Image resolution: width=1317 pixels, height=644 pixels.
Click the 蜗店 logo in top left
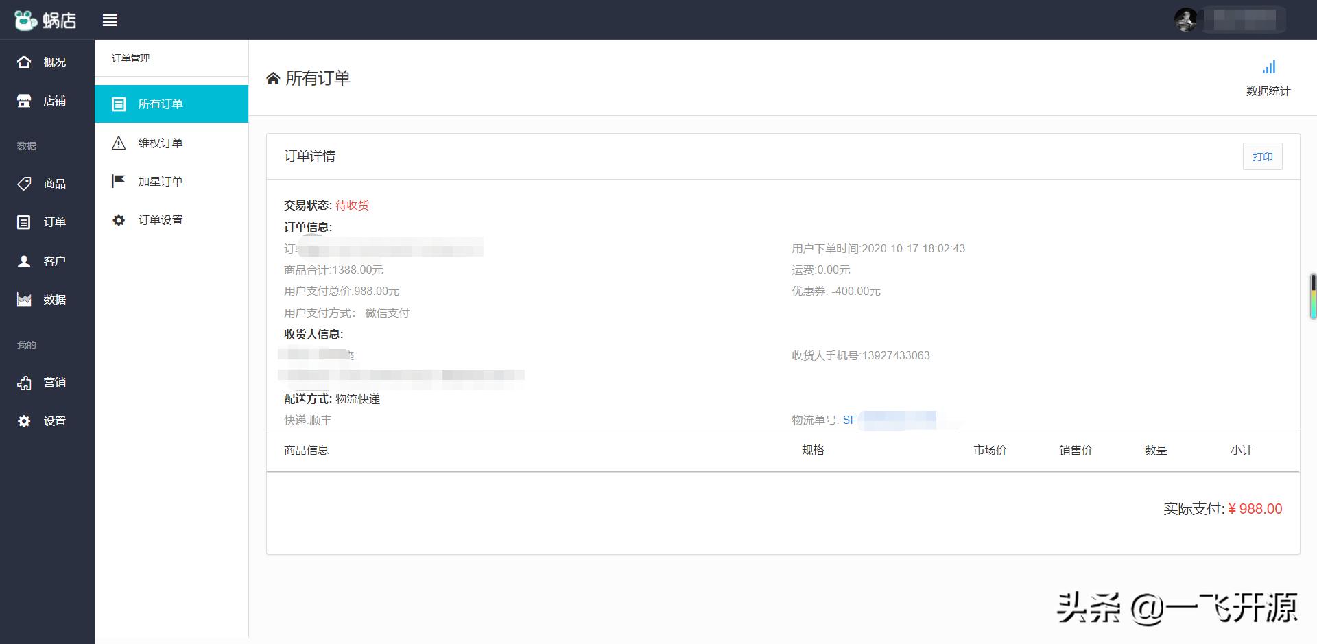click(46, 20)
